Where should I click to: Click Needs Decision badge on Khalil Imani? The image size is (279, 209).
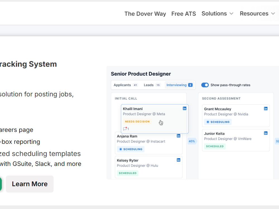coord(137,121)
